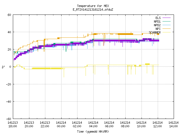The image size is (179, 134).
Task: Select the filename E_RT20141213161214.sfduZ subtitle
Action: (x=93, y=9)
